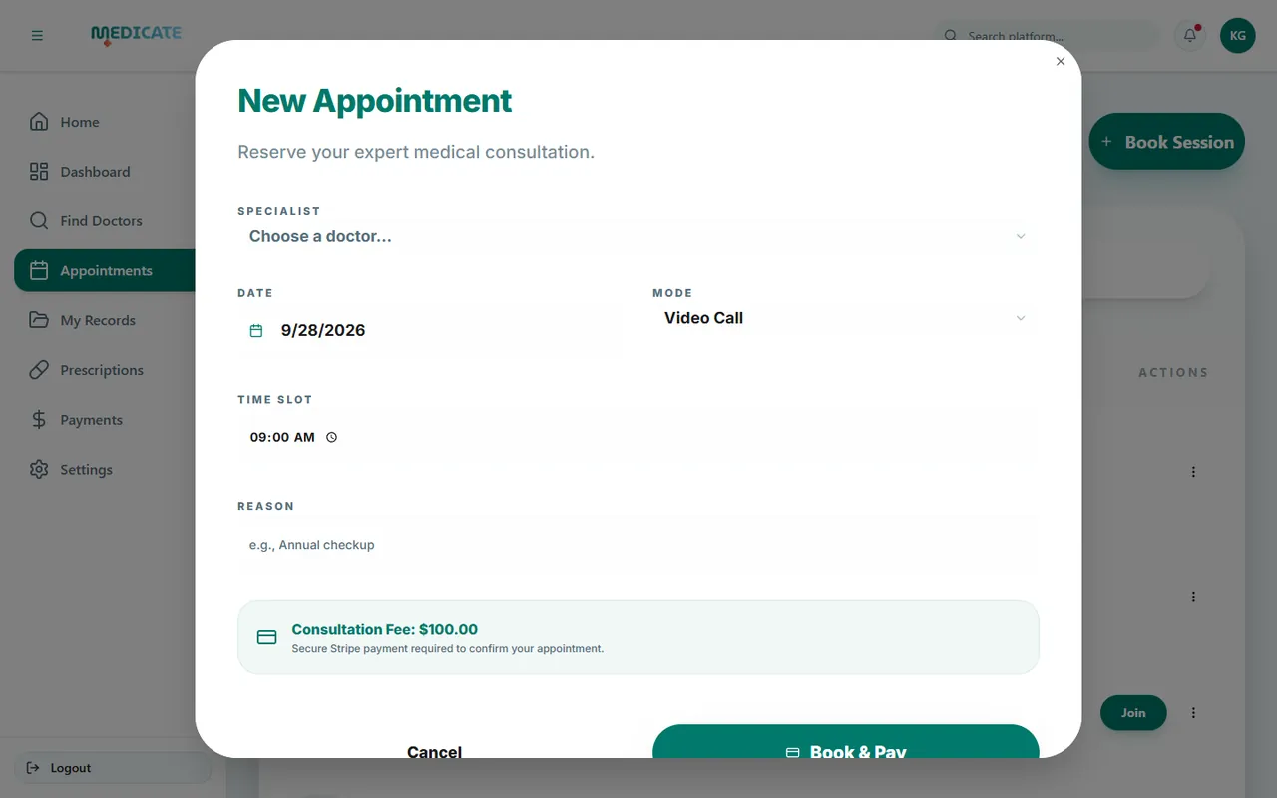
Task: Click the calendar icon in Date field
Action: pos(256,331)
